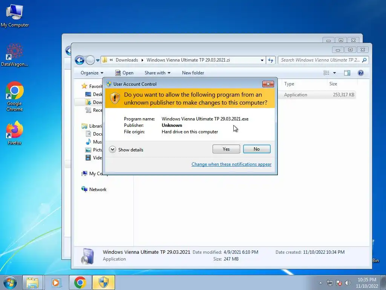Select Music library in navigation pane
386x290 pixels.
coord(93,142)
